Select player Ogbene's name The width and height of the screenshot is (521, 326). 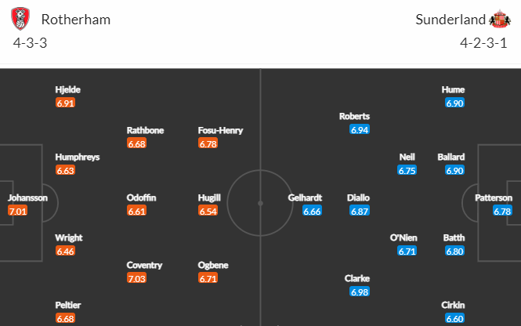[x=213, y=265]
